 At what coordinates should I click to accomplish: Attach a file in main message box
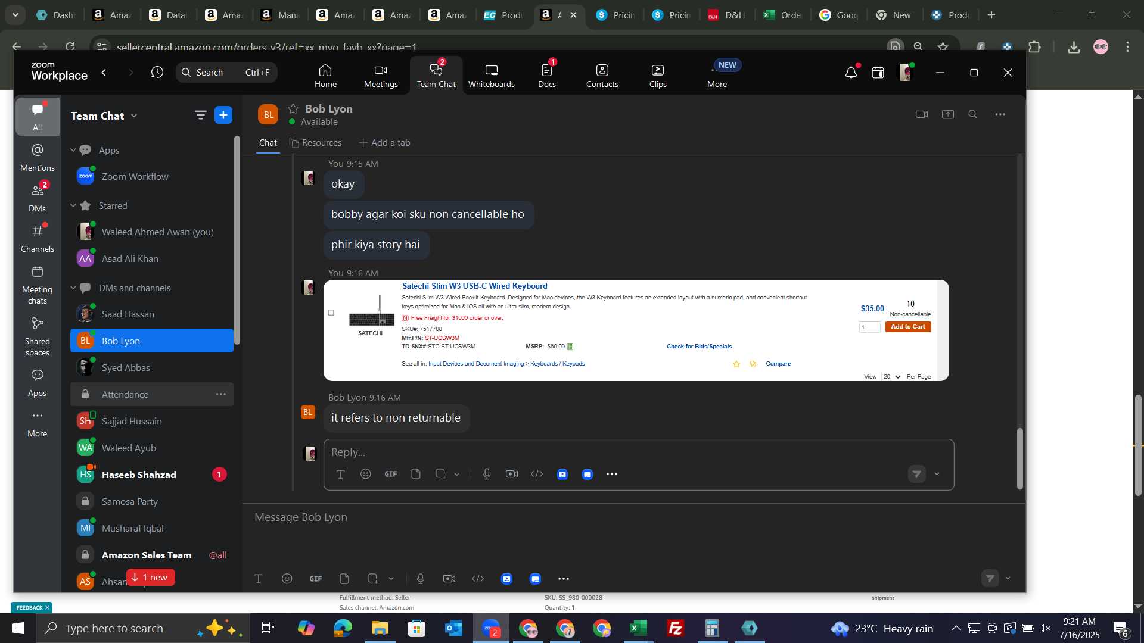tap(344, 579)
